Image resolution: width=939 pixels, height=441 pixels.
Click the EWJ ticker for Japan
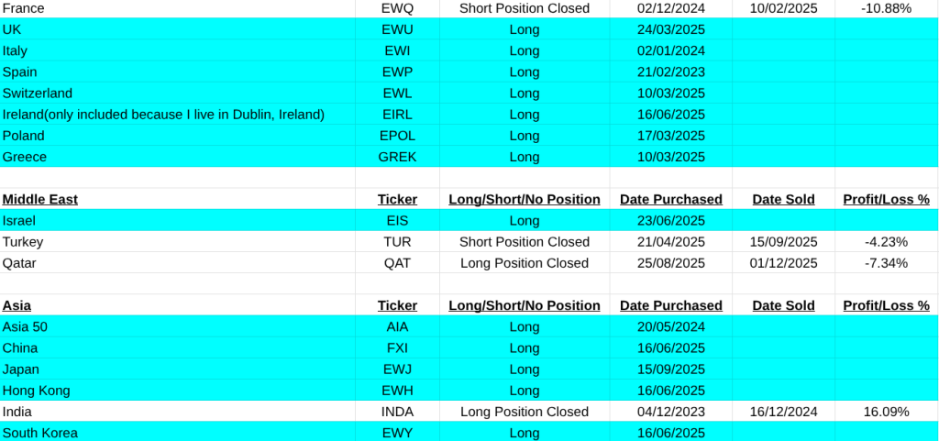coord(397,369)
